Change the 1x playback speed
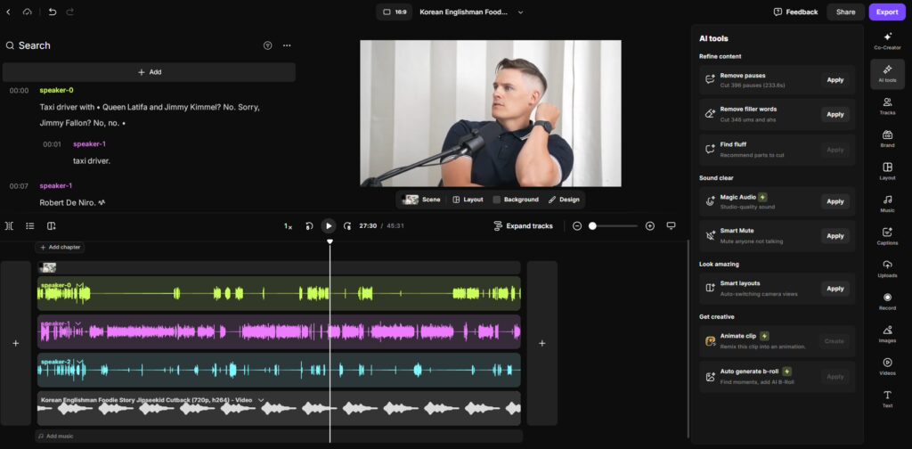Viewport: 912px width, 449px height. tap(288, 225)
